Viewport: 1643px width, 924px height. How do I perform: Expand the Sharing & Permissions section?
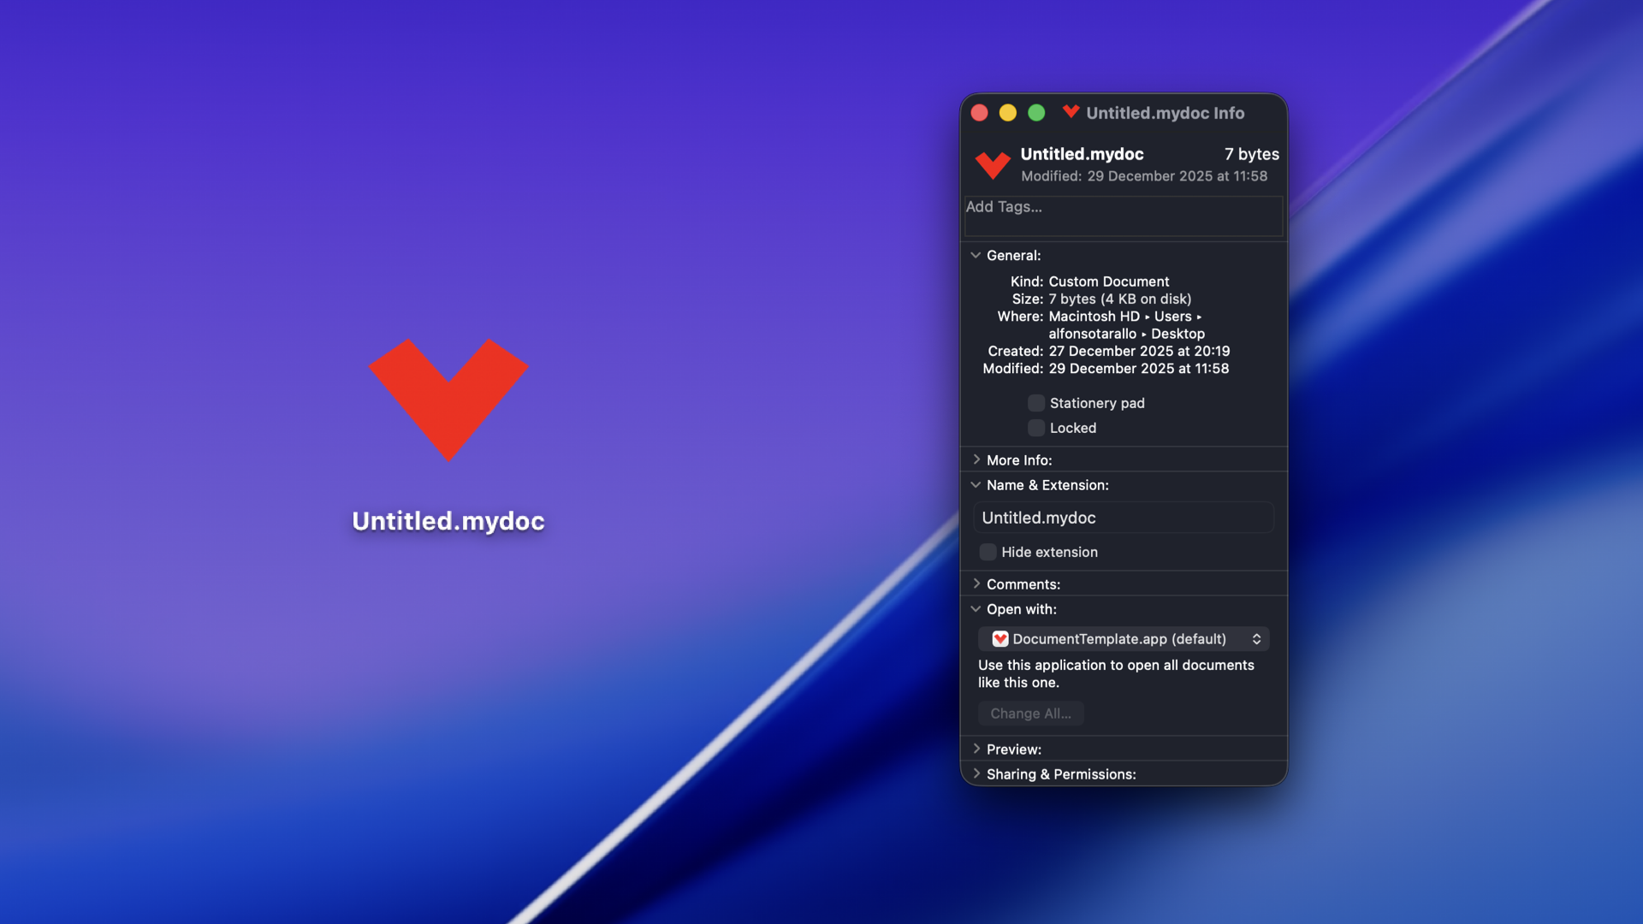[976, 774]
